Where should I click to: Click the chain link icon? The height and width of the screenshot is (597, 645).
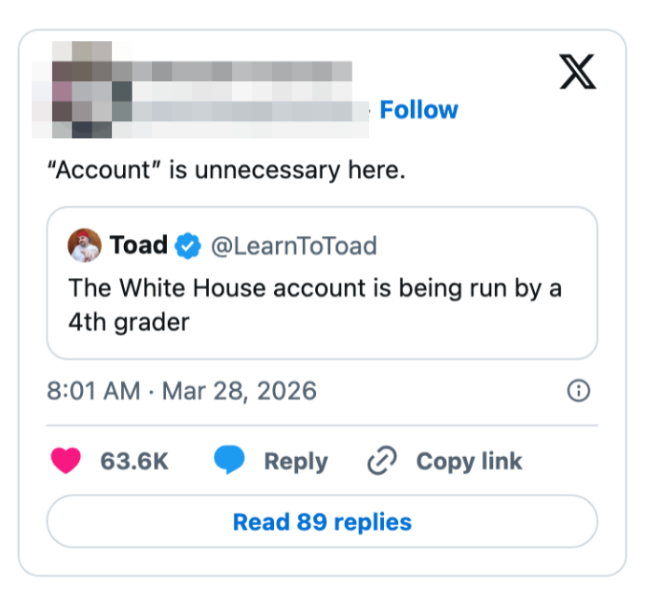[382, 461]
